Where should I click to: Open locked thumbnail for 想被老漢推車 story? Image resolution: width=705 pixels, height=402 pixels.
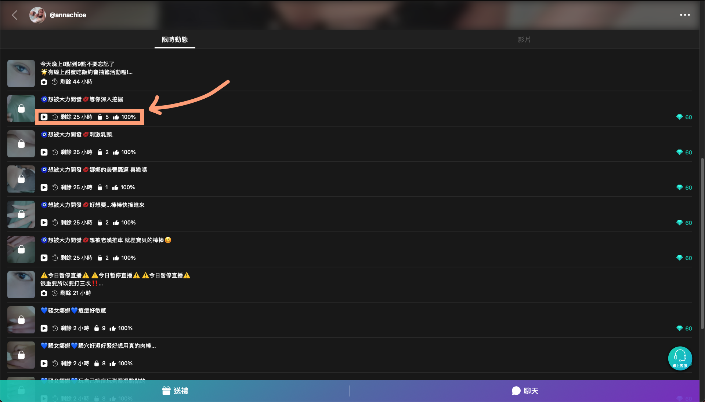pyautogui.click(x=21, y=249)
